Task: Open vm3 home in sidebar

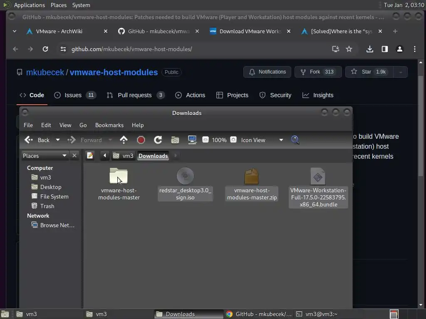Action: [x=41, y=177]
